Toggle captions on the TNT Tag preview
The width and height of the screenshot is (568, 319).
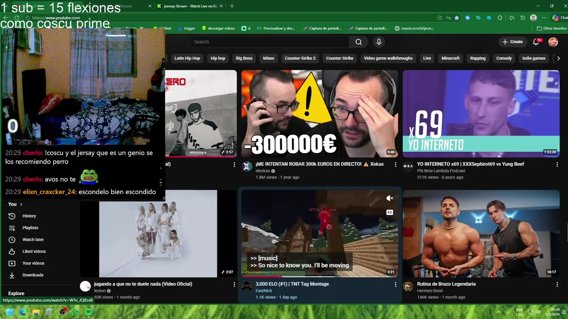pyautogui.click(x=390, y=212)
